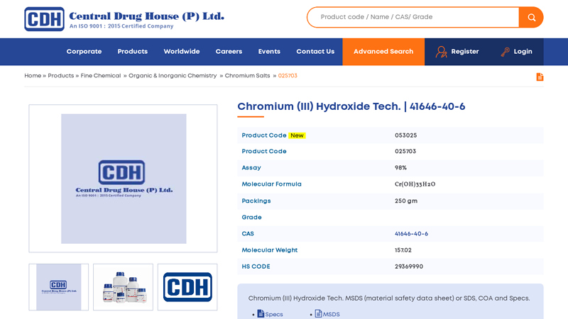
Task: Click the yellow New badge
Action: click(297, 135)
